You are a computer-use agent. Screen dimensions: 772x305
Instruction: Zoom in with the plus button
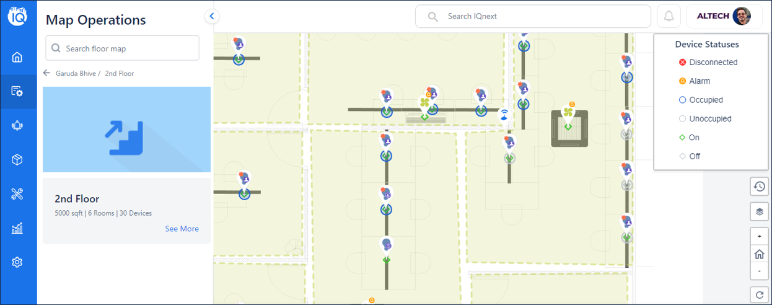[759, 237]
